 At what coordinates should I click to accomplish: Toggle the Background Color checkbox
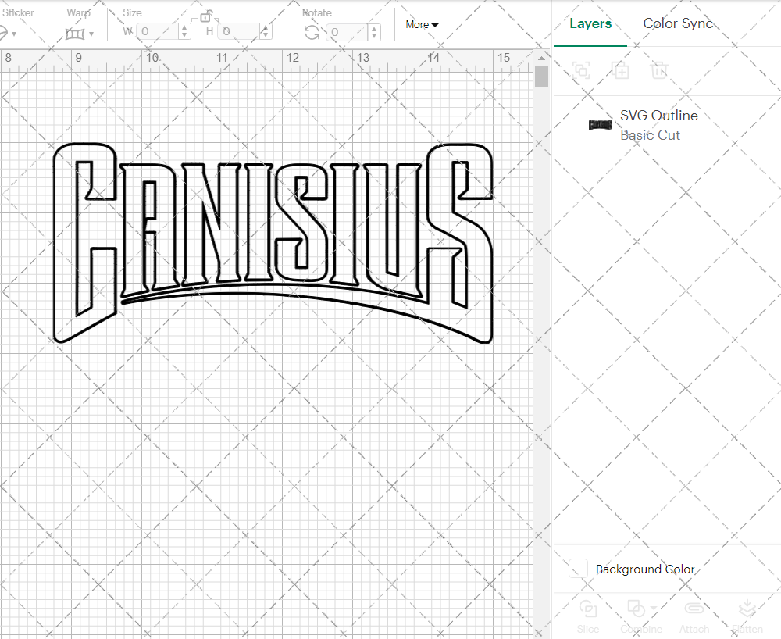click(x=577, y=569)
